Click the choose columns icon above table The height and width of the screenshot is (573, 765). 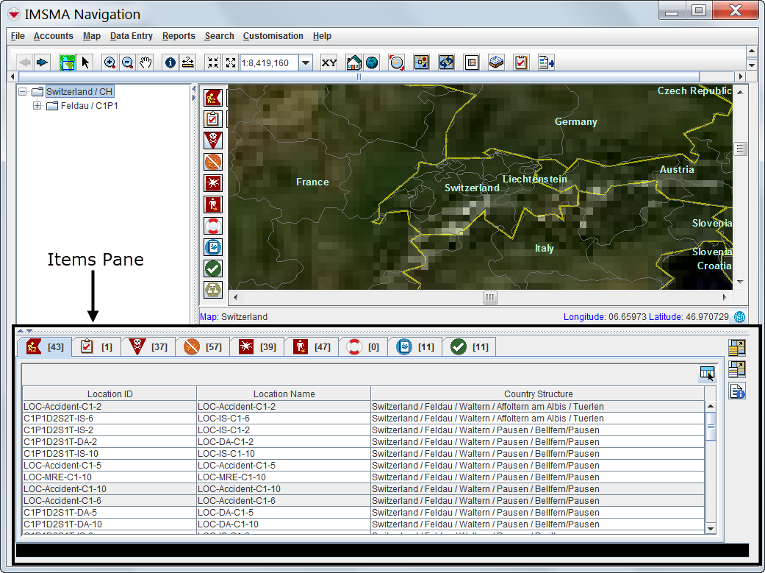(x=707, y=374)
